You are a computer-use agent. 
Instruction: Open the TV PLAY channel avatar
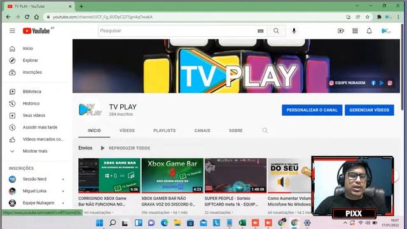pos(90,110)
